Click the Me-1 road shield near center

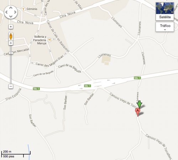[x=88, y=86]
